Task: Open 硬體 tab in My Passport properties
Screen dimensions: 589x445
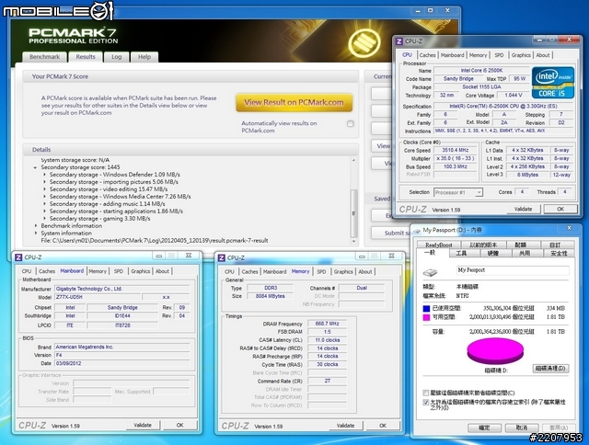Action: 493,253
